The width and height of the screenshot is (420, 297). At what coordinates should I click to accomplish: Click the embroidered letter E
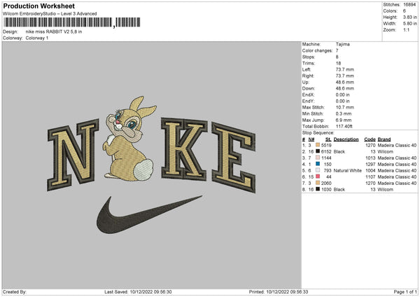coord(234,158)
